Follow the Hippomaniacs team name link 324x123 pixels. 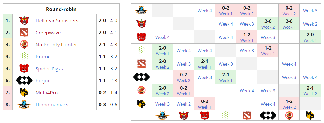pyautogui.click(x=52, y=105)
